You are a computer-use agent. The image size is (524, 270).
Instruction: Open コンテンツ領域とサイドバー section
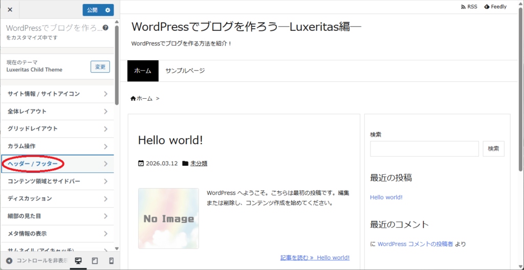pos(57,181)
